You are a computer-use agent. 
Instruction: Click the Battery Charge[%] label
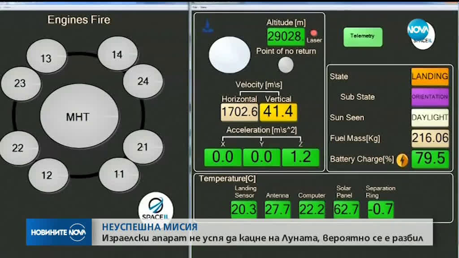point(362,159)
